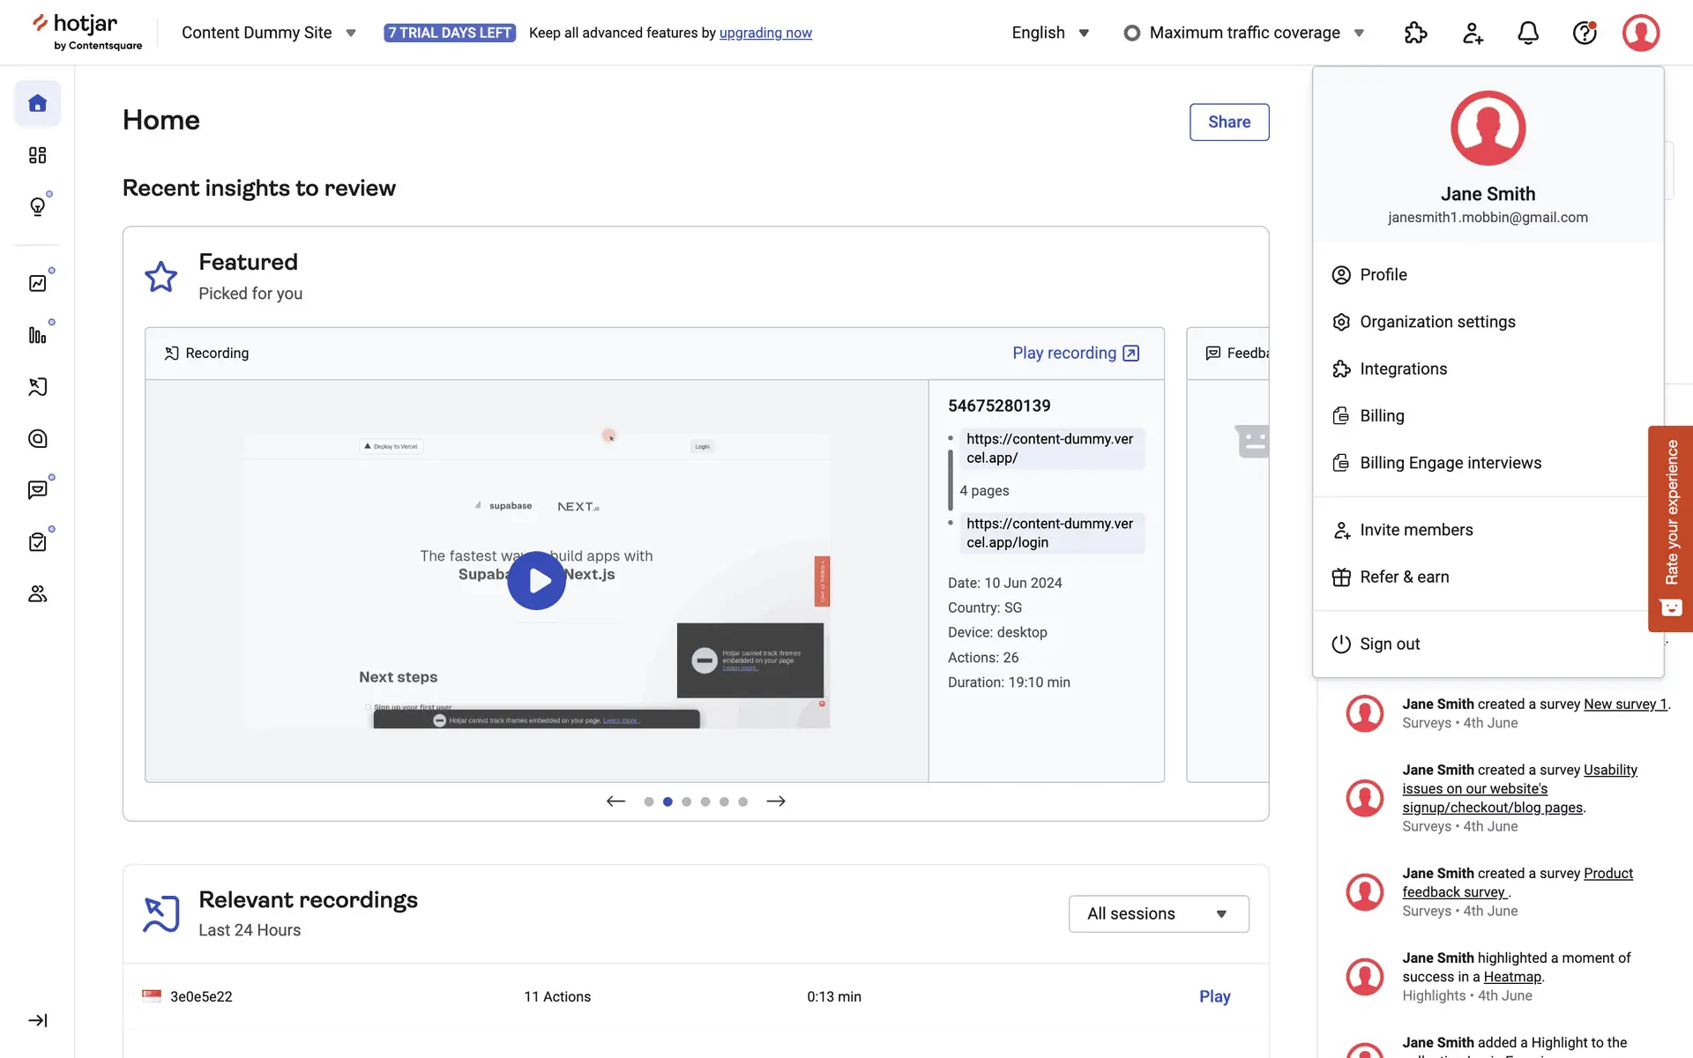Select Organization settings from profile menu

(x=1436, y=322)
